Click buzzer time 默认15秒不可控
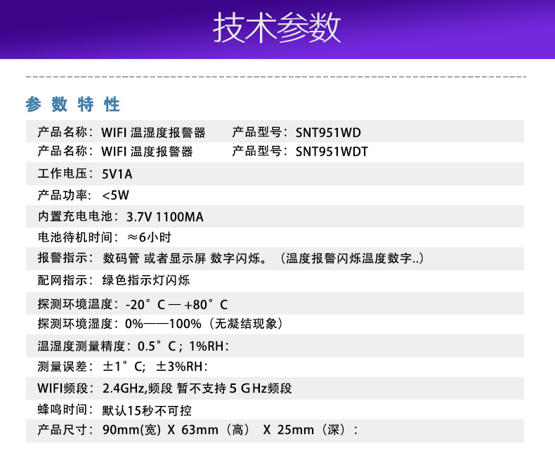Screen dimensions: 555x460 (x=147, y=410)
